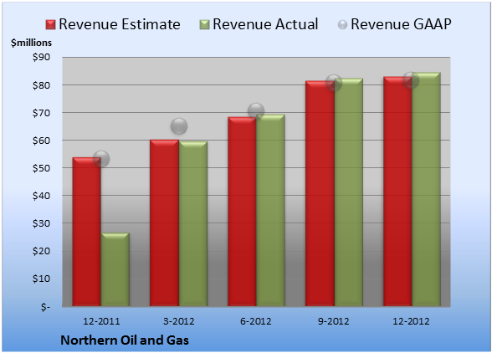Click the '$80' axis value

[x=41, y=85]
